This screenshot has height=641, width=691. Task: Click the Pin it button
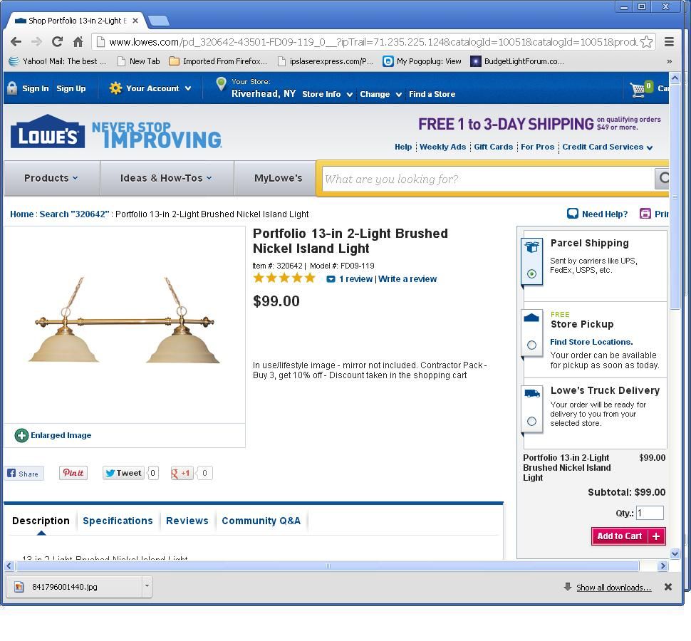(x=73, y=473)
